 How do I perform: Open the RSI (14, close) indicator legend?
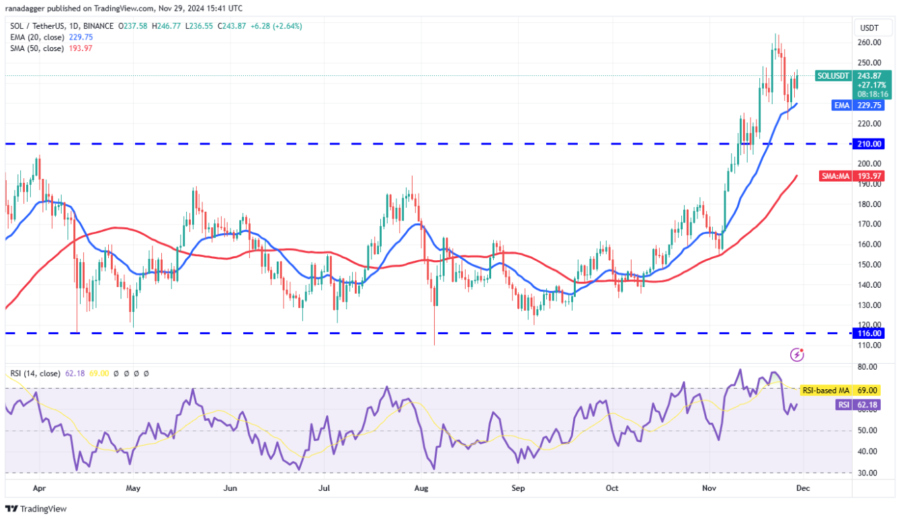click(x=34, y=373)
